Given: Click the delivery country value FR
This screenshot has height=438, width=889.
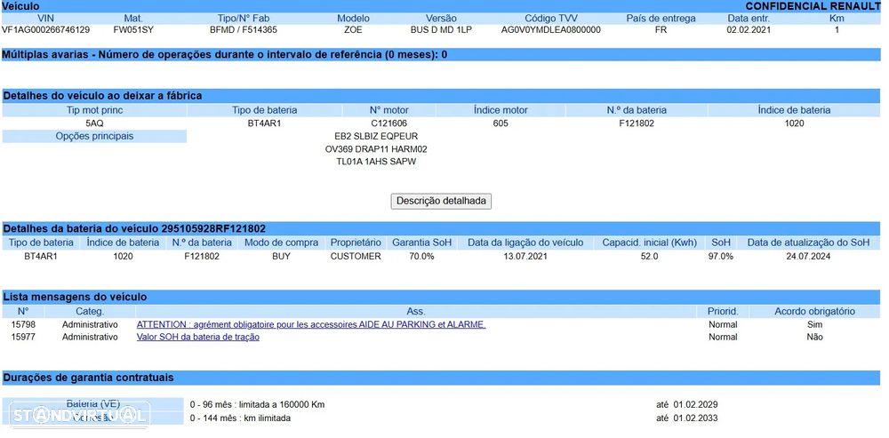Looking at the screenshot, I should tap(661, 30).
